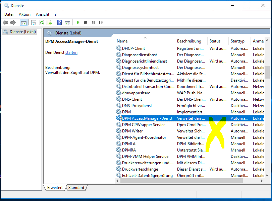The width and height of the screenshot is (272, 201).
Task: Click 'Unterstützt Sie...' description of DPMRA
Action: click(x=191, y=150)
